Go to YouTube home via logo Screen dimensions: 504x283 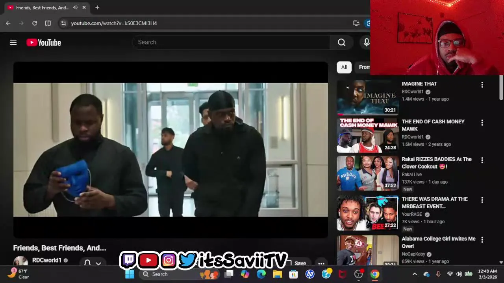44,42
